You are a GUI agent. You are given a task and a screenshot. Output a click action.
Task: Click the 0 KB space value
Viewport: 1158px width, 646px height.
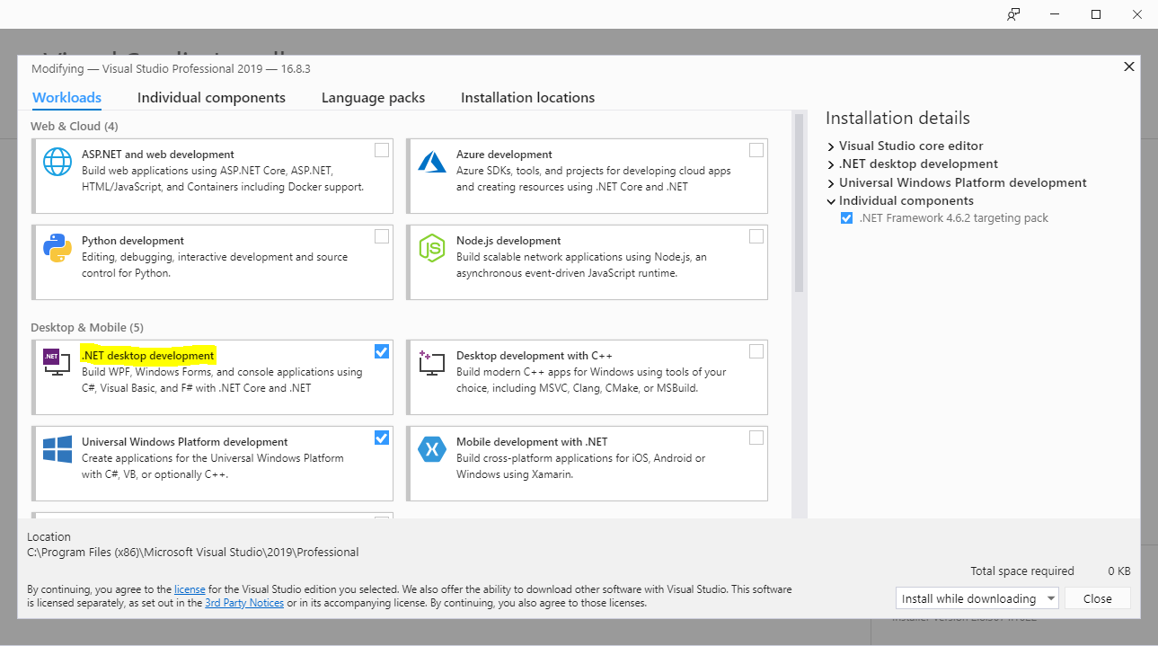[x=1118, y=571]
